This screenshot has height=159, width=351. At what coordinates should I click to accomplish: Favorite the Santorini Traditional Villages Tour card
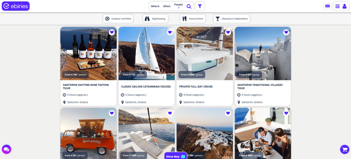[x=286, y=32]
